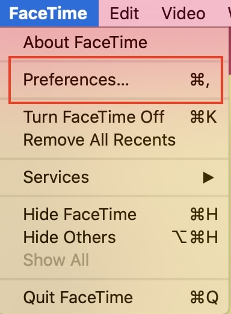Viewport: 231px width, 314px height.
Task: Expand the Services menu entry
Action: (x=114, y=177)
